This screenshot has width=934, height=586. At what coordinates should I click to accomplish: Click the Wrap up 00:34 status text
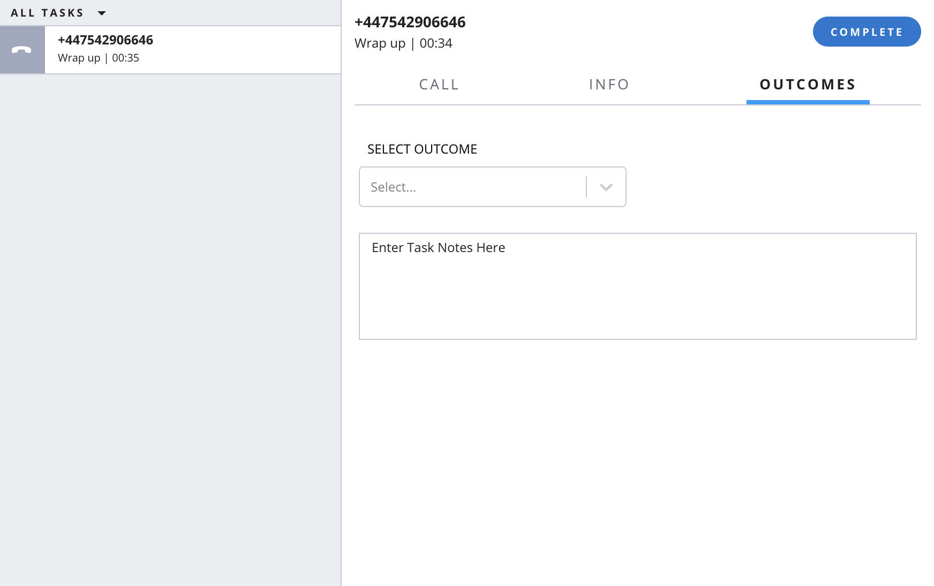coord(403,43)
